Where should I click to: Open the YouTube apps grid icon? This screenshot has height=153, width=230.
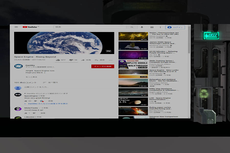tap(152, 27)
